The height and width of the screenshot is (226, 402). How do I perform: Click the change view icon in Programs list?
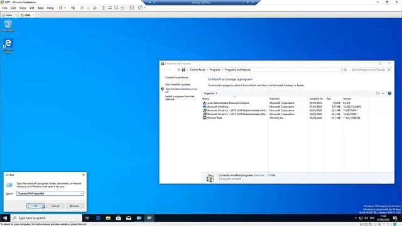coord(378,94)
